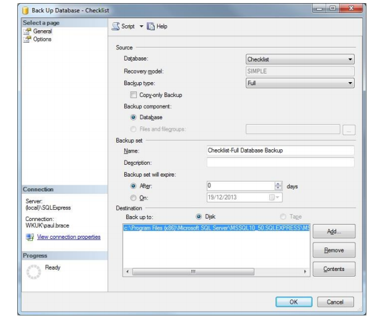Viewport: 385px width, 321px height.
Task: Click the expiry date field 19/12/2013
Action: coord(244,198)
